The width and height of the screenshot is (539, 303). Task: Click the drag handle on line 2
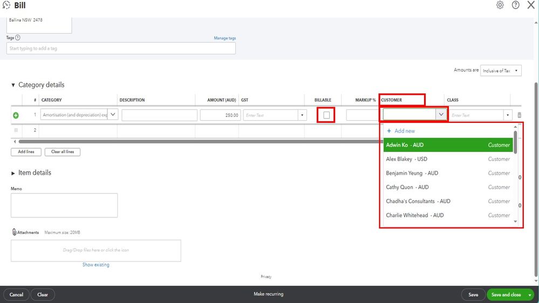click(16, 130)
